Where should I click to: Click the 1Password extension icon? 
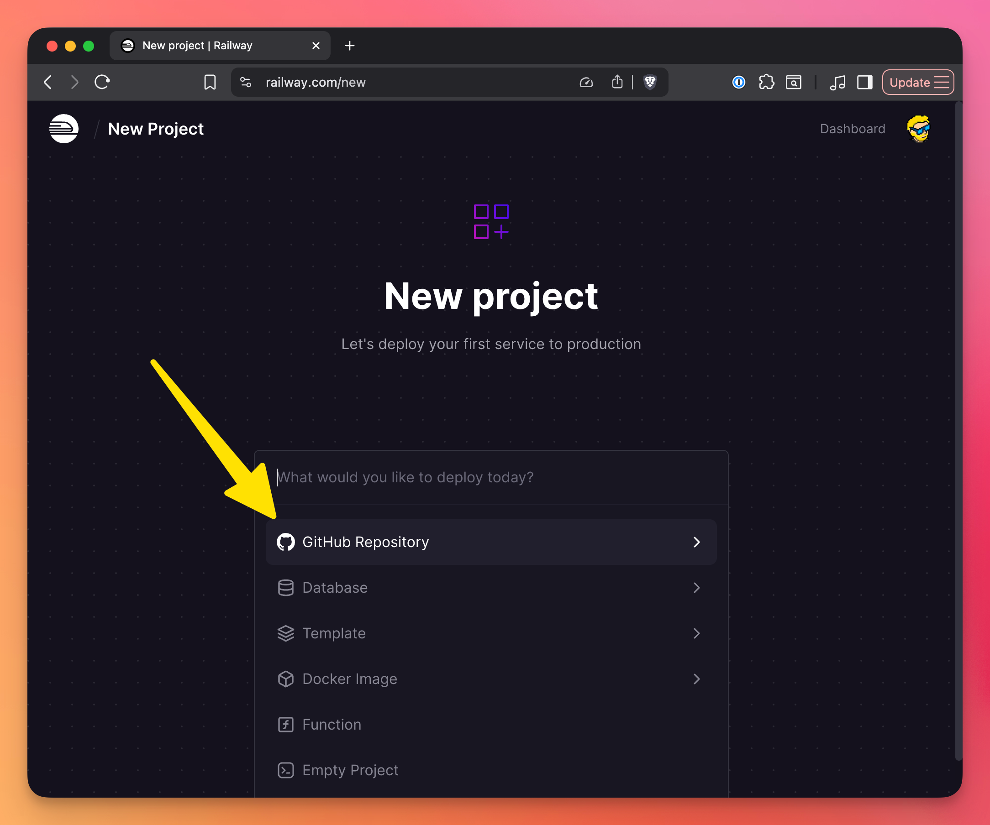coord(738,83)
